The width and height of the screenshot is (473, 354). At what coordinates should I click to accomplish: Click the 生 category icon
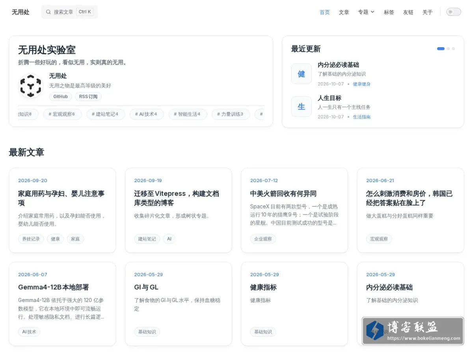pos(302,107)
